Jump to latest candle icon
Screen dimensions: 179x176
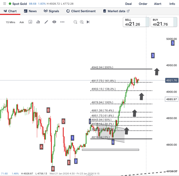click(x=88, y=22)
